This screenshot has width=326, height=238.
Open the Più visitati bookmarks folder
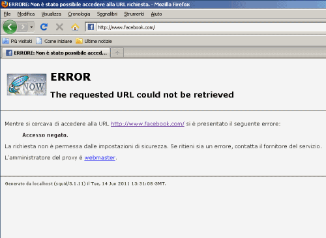[x=18, y=41]
